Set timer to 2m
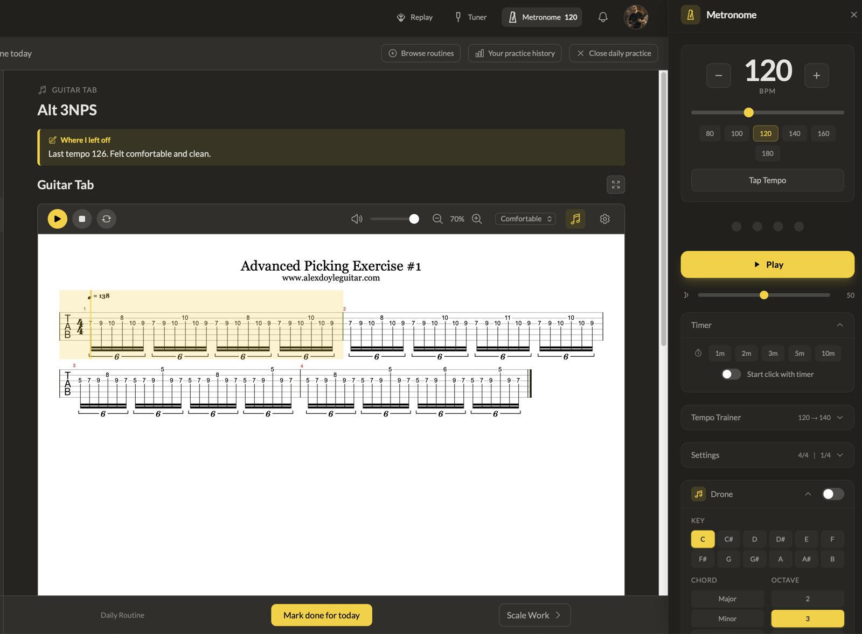The image size is (862, 634). click(746, 354)
